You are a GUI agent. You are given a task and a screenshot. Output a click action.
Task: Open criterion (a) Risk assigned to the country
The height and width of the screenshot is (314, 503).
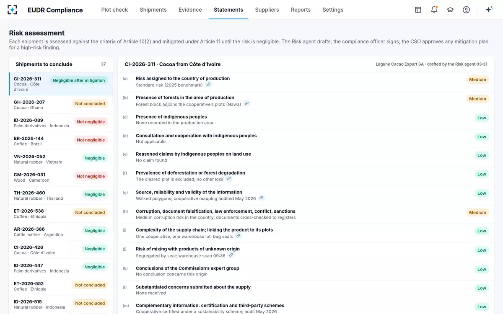(306, 82)
